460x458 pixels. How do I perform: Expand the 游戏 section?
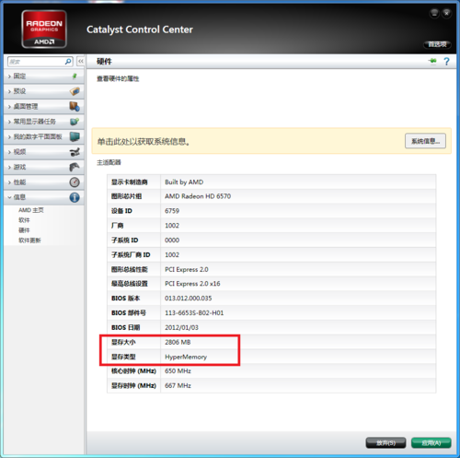click(x=44, y=167)
